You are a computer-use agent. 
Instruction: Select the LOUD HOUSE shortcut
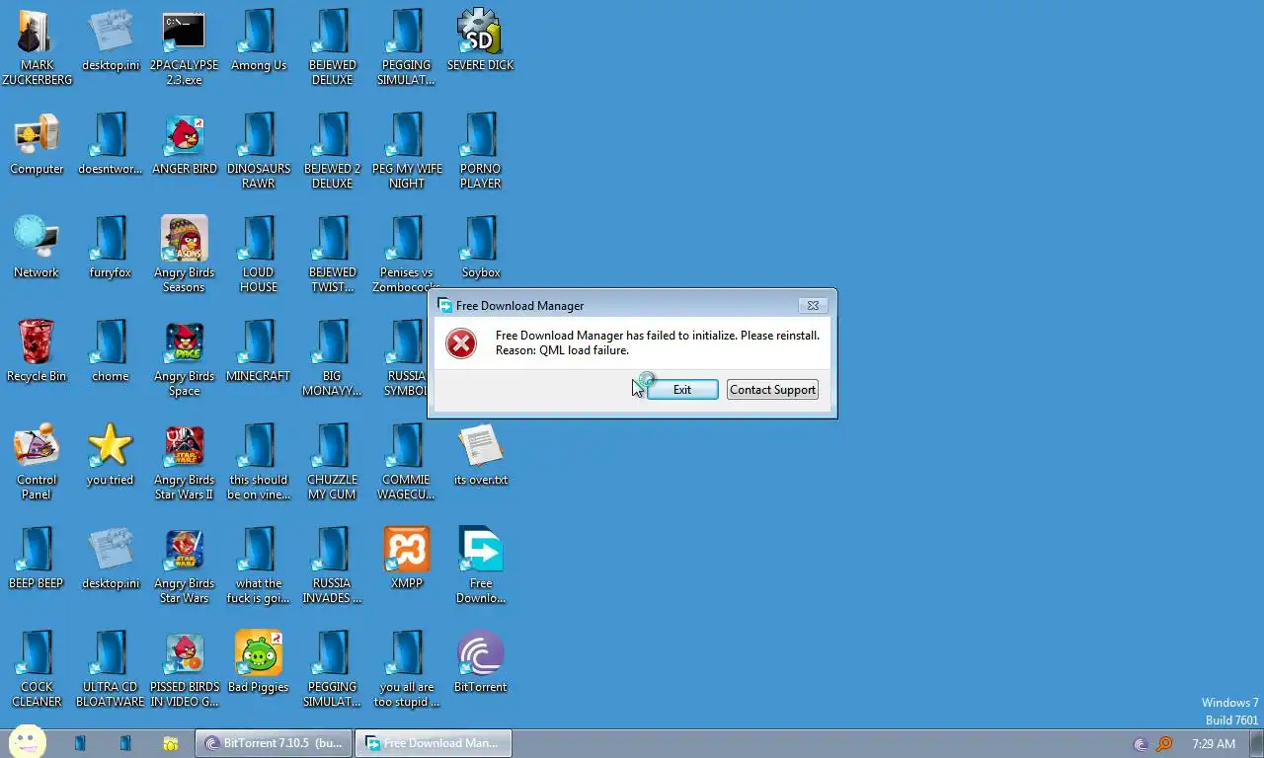[x=259, y=254]
